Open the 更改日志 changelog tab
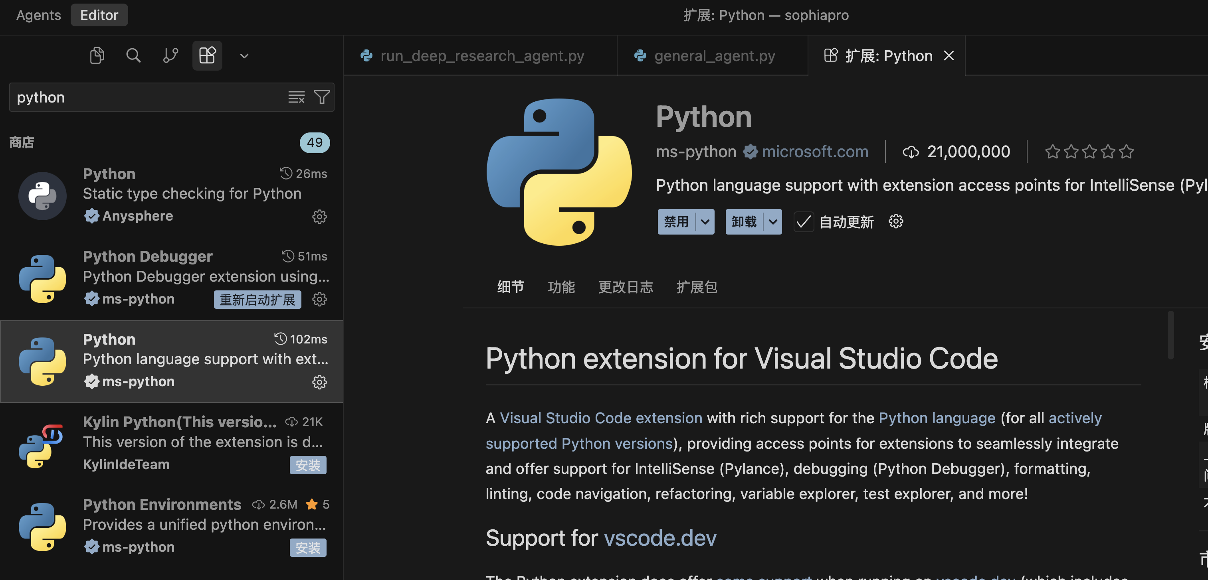1208x580 pixels. (626, 287)
